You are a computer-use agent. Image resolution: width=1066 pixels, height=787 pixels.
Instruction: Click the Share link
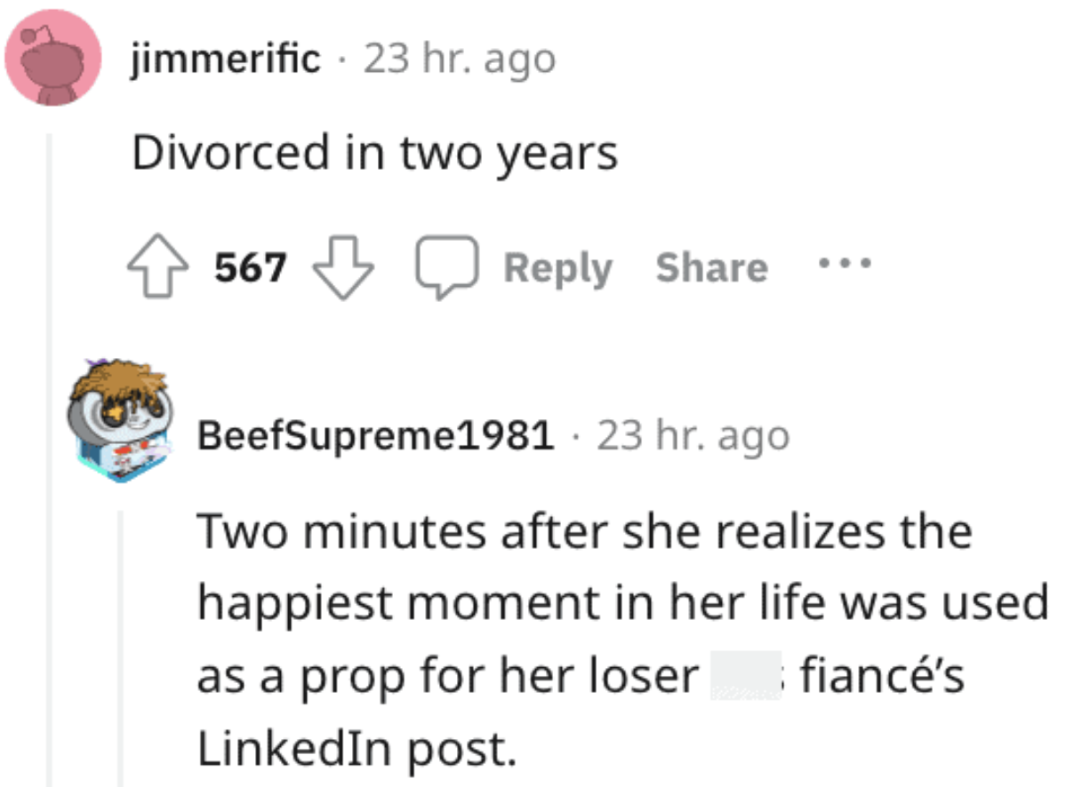pyautogui.click(x=711, y=266)
